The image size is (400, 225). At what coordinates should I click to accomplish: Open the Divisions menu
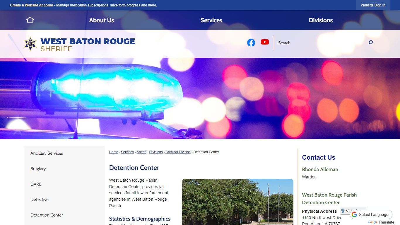(321, 20)
